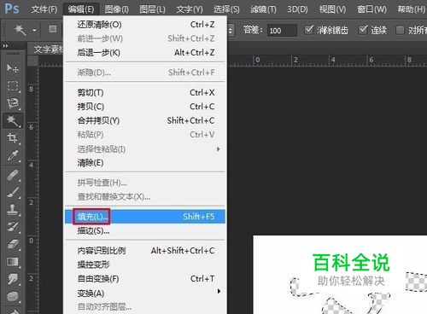Select the Magic Wand tool in toolbox

pyautogui.click(x=13, y=120)
